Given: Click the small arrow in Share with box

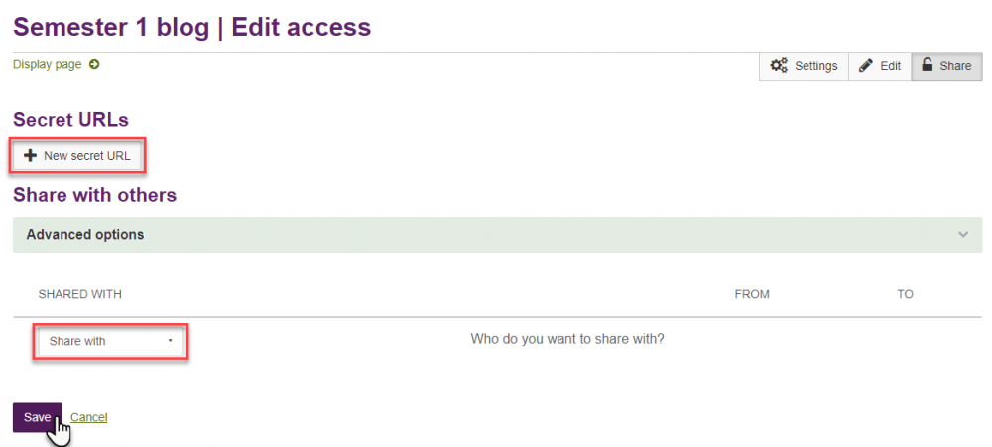Looking at the screenshot, I should [x=171, y=341].
